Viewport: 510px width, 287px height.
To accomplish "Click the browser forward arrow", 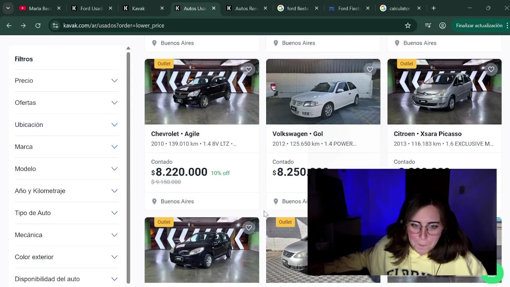I will [x=23, y=26].
